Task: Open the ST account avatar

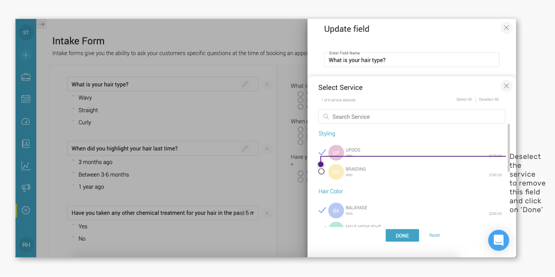Action: [26, 32]
